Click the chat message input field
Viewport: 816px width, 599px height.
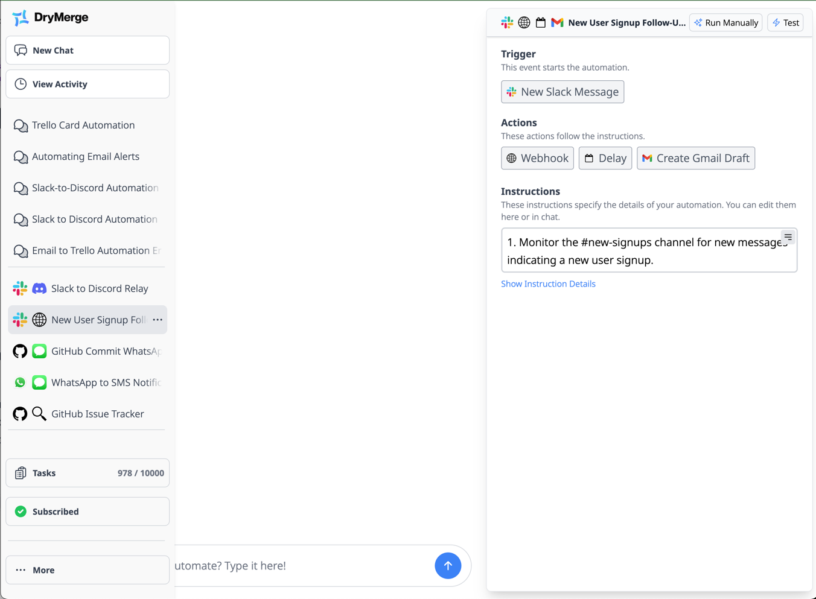click(x=302, y=566)
